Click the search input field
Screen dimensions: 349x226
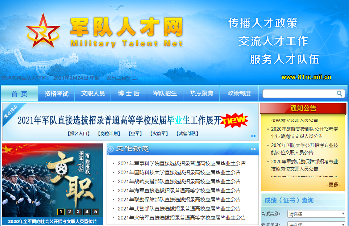tap(299, 94)
